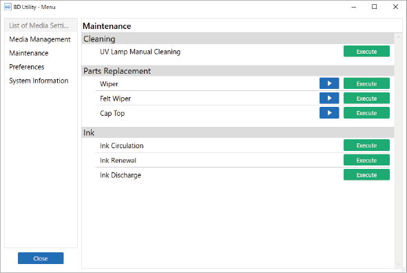Click the BD Utility title bar icon
The height and width of the screenshot is (273, 407).
8,7
